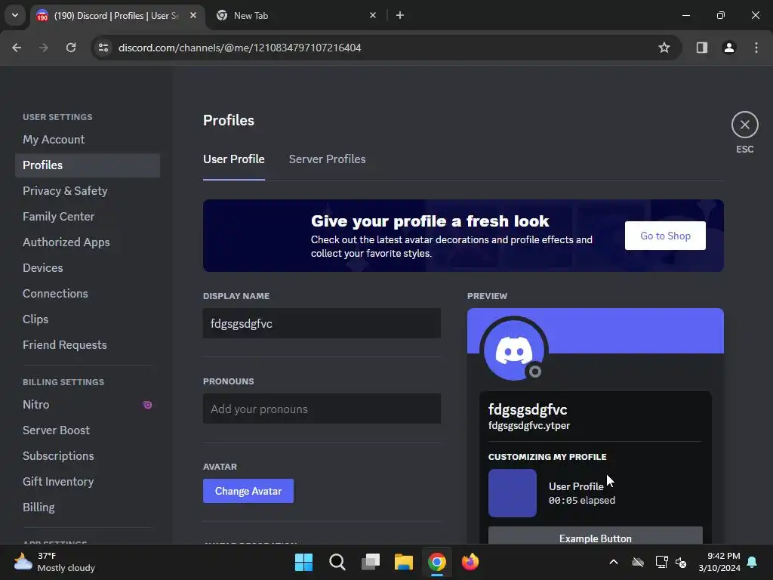Click the OneDrive cloud tray icon
773x580 pixels.
click(638, 562)
